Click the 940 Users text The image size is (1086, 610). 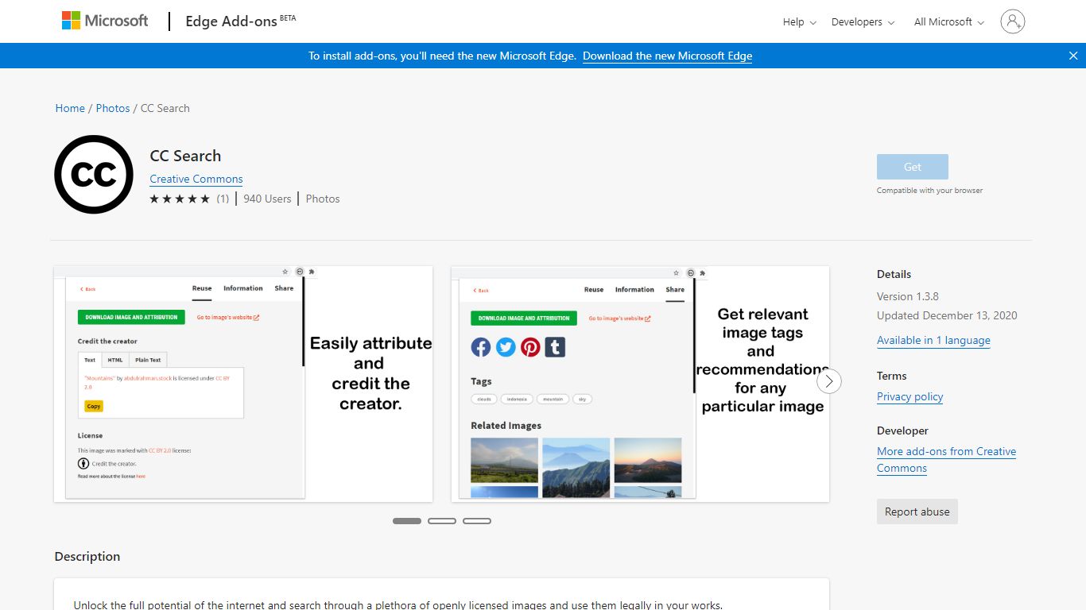(x=267, y=199)
